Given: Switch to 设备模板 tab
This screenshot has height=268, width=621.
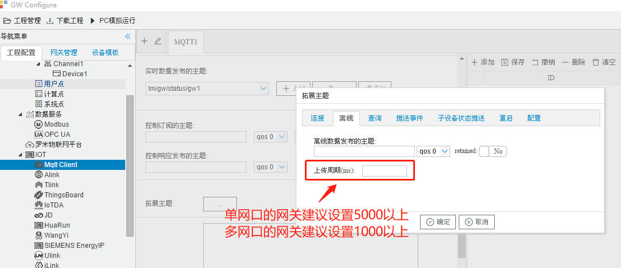Looking at the screenshot, I should [106, 53].
